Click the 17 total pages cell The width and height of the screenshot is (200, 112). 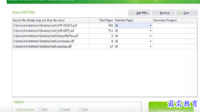coord(102,46)
